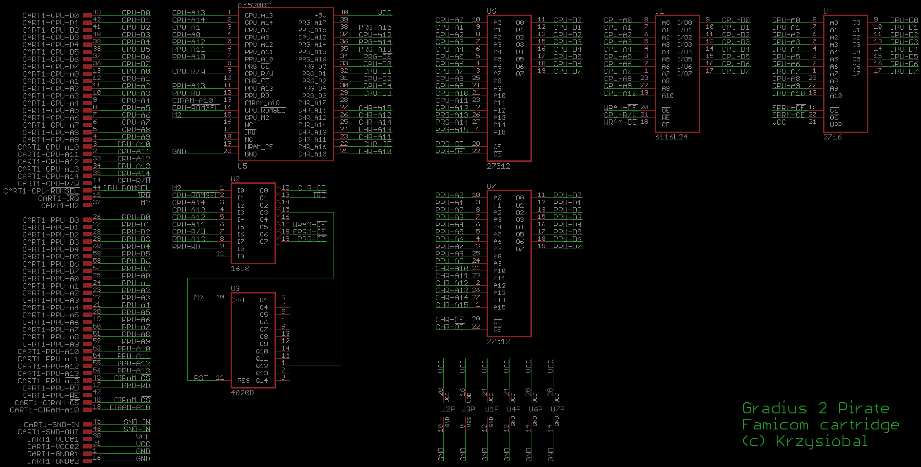921x467 pixels.
Task: Click the +5V pin label inside U5
Action: (320, 16)
